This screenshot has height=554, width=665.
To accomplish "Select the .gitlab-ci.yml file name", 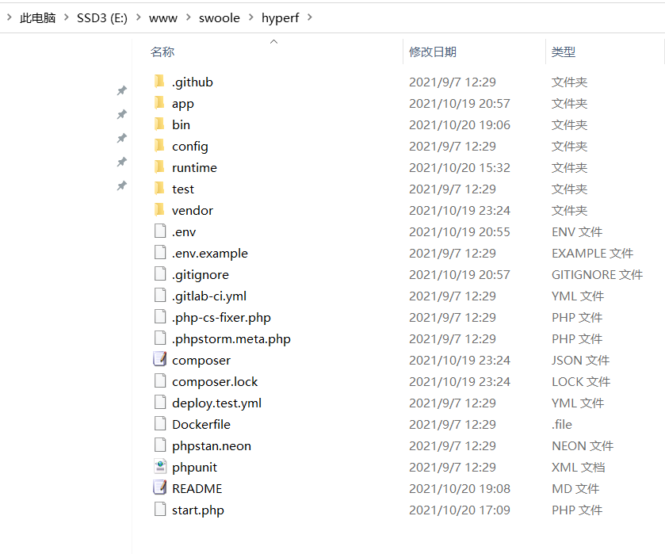I will [x=209, y=296].
